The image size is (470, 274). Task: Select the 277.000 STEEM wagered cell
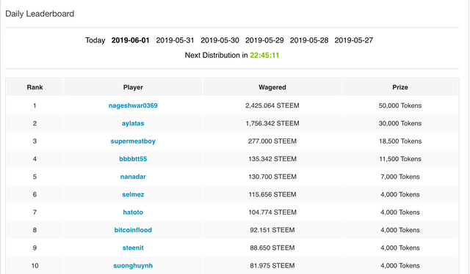click(272, 141)
